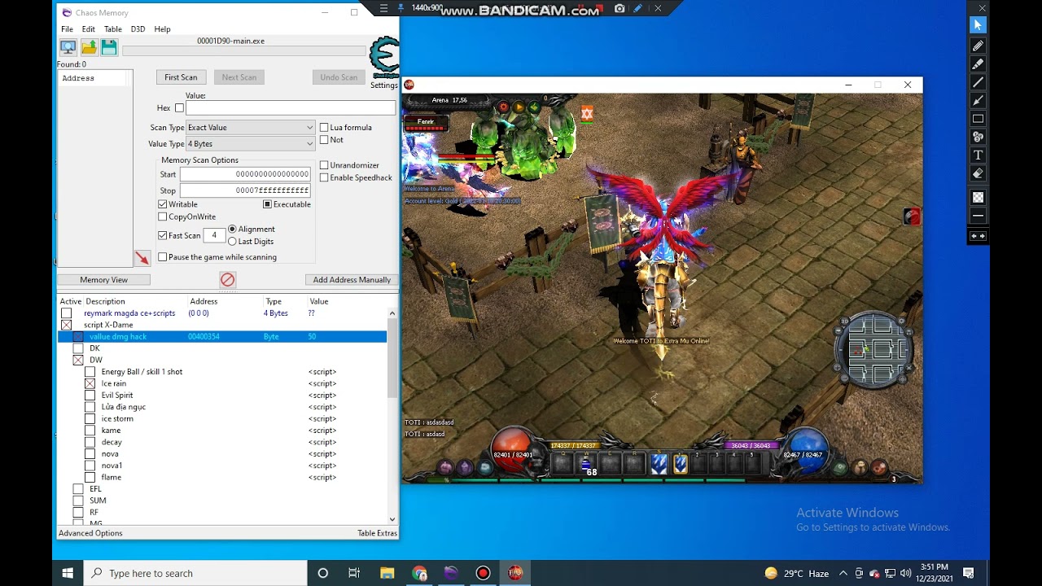
Task: Enable Pause the game while scanning
Action: pyautogui.click(x=163, y=257)
